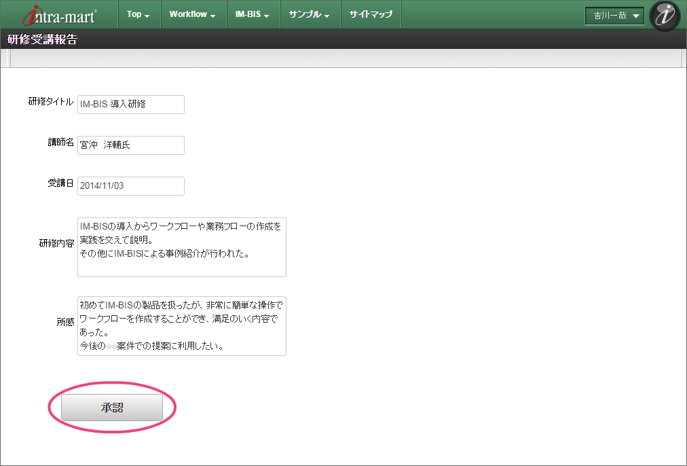
Task: Expand the Top menu
Action: (138, 14)
